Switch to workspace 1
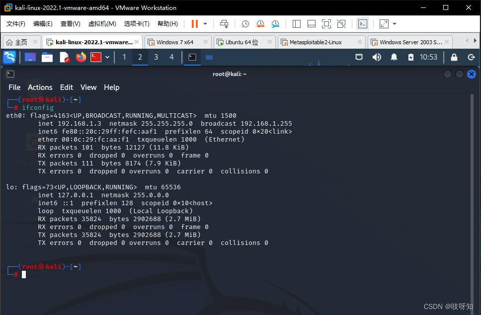 tap(124, 57)
